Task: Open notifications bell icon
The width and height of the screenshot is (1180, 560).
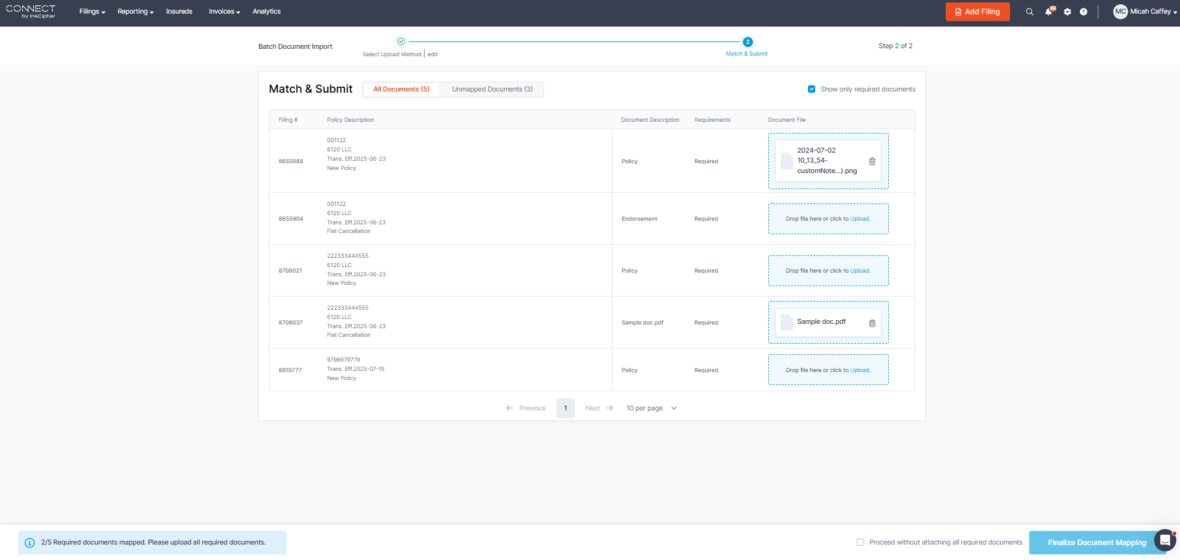Action: click(x=1049, y=12)
